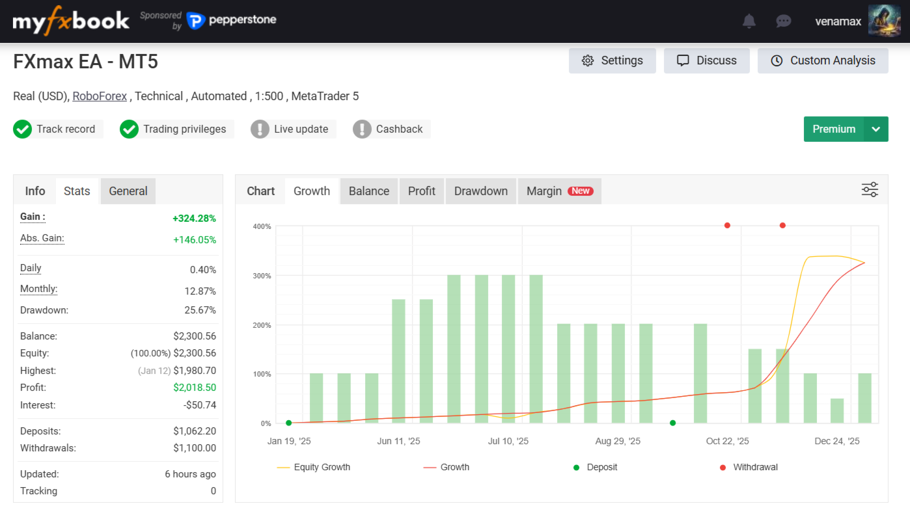Toggle the Deposit legend marker
The image size is (910, 506).
[576, 467]
